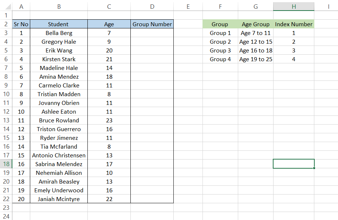Click the Age Group header cell

pyautogui.click(x=256, y=24)
